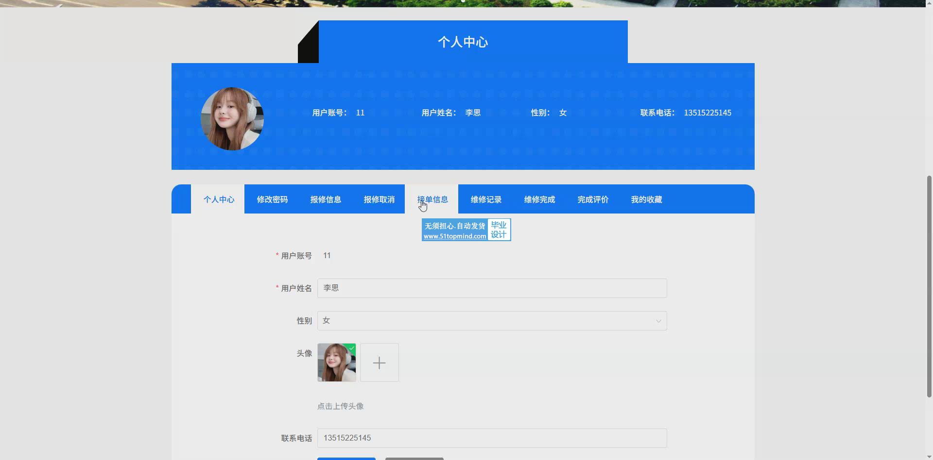Open the 接单信息 tab
This screenshot has height=460, width=933.
432,199
